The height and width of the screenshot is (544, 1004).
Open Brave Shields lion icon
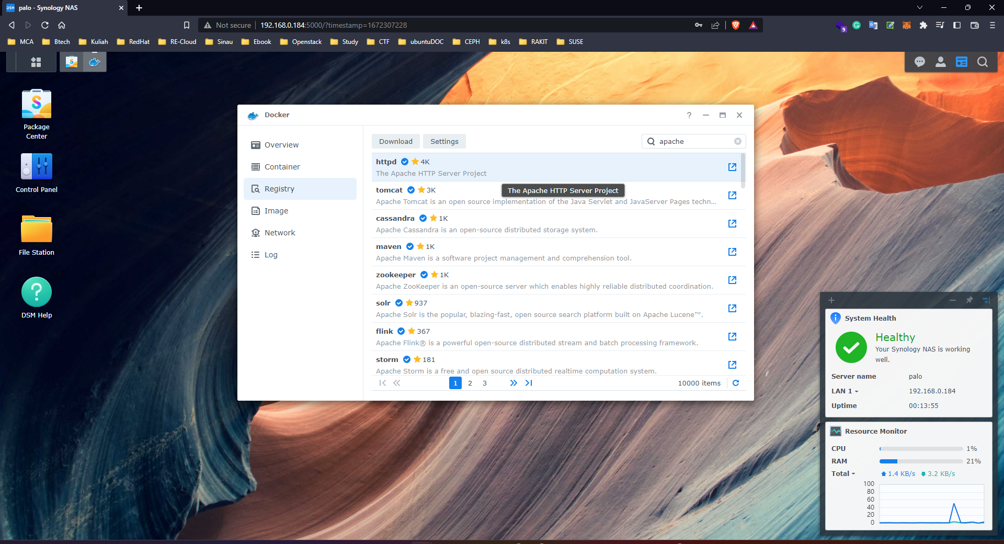(x=736, y=25)
